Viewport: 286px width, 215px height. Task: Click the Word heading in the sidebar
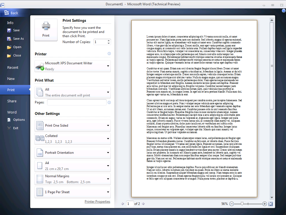click(x=12, y=112)
